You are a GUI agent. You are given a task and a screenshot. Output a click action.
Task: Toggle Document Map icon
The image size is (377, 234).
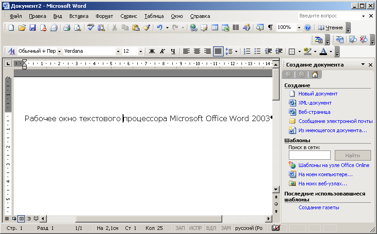click(260, 28)
